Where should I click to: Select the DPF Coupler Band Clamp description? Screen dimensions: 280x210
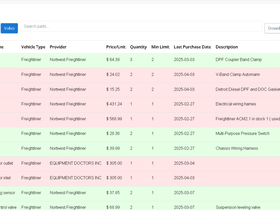click(239, 59)
